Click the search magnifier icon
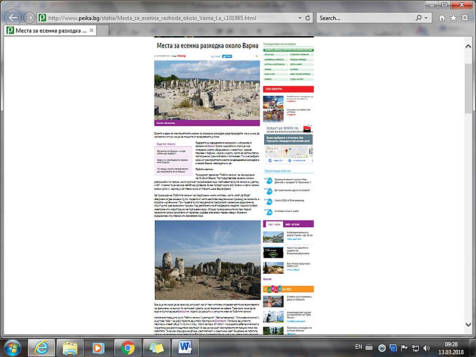Screen dimensions: 476x357 [417, 18]
